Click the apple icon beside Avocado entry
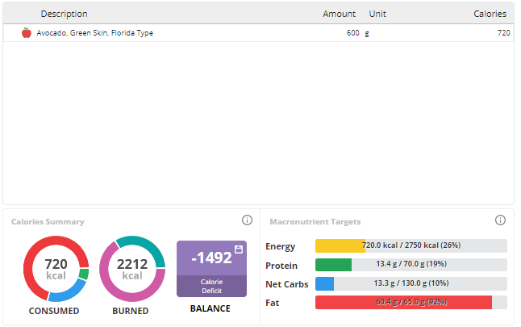This screenshot has height=327, width=521. pyautogui.click(x=27, y=32)
